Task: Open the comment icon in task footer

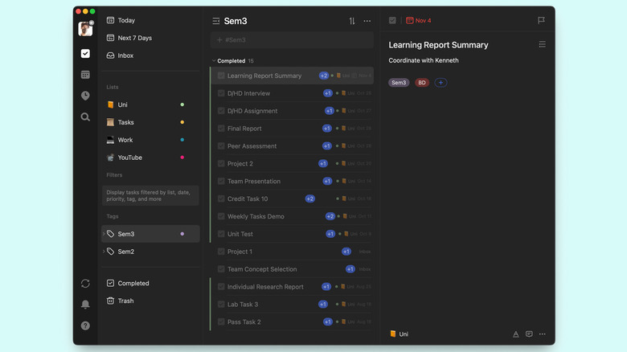Action: (x=529, y=334)
